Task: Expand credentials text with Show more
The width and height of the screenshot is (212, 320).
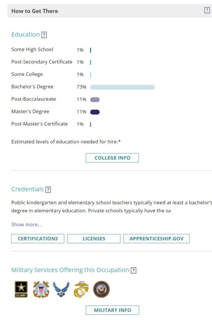Action: 26,224
